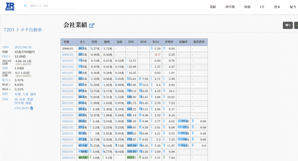Focus the 証券コード、社名 search field
298x161 pixels.
[53, 6]
